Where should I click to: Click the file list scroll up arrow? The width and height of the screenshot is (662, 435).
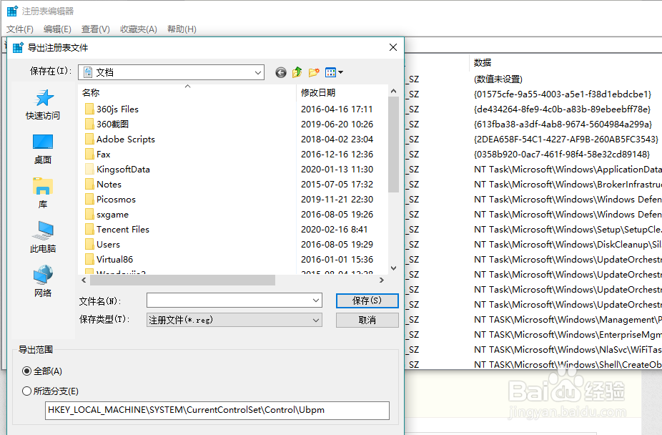[393, 92]
